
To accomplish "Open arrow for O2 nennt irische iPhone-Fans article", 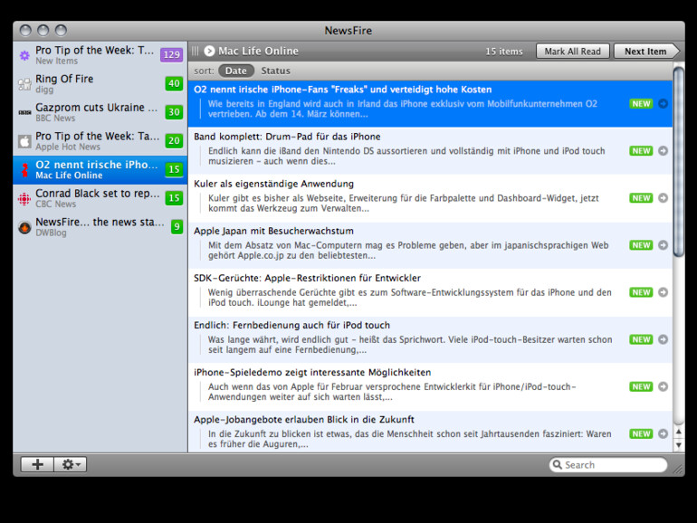I will pos(663,103).
